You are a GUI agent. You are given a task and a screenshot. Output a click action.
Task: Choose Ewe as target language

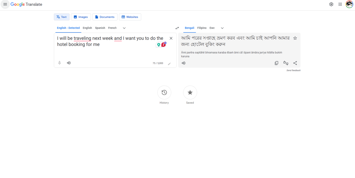pyautogui.click(x=212, y=28)
